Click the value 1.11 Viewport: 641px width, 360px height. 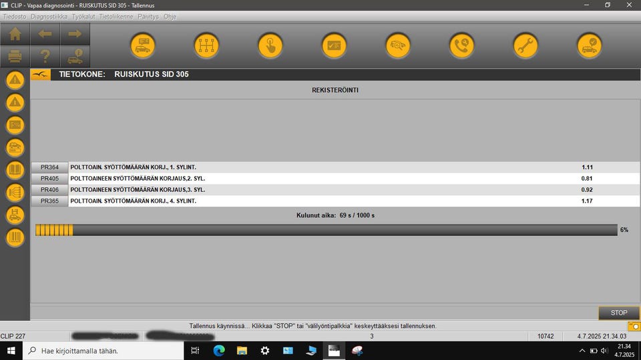click(587, 167)
